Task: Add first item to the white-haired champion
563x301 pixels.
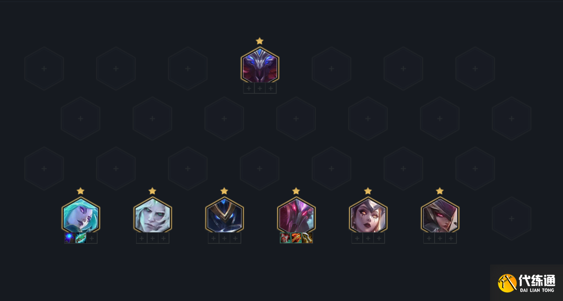Action: (x=141, y=238)
